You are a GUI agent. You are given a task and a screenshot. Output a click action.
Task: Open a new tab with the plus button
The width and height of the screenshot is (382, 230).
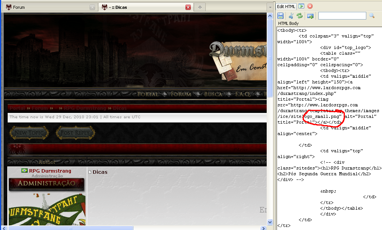tap(200, 7)
